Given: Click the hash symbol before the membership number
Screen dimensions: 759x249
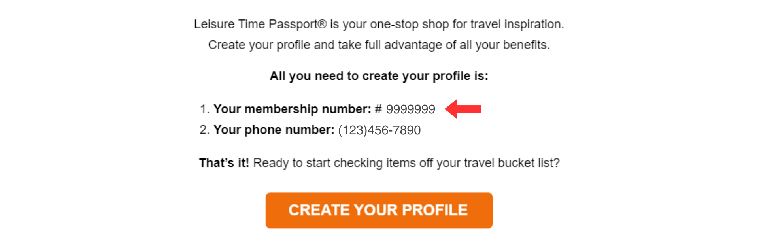Looking at the screenshot, I should coord(378,109).
